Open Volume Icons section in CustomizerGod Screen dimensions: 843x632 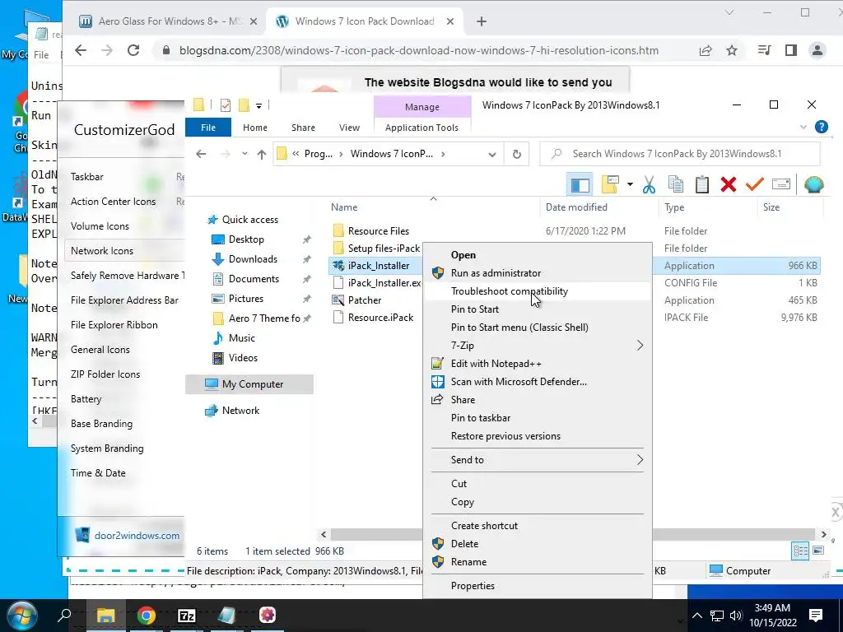100,226
